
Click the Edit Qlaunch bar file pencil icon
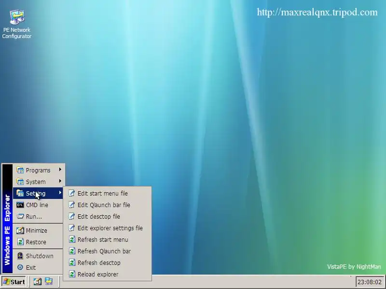pos(71,204)
